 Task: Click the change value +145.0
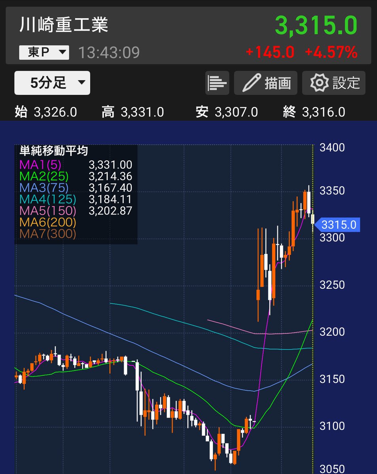(270, 53)
